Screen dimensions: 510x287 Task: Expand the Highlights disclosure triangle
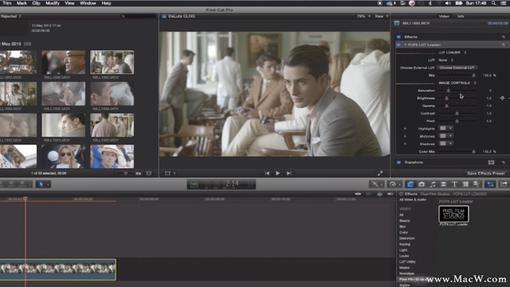405,129
